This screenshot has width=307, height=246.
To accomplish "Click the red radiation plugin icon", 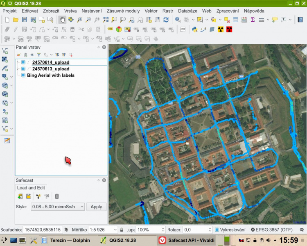I will 229,30.
